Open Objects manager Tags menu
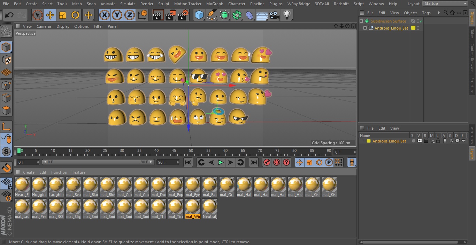 [426, 13]
